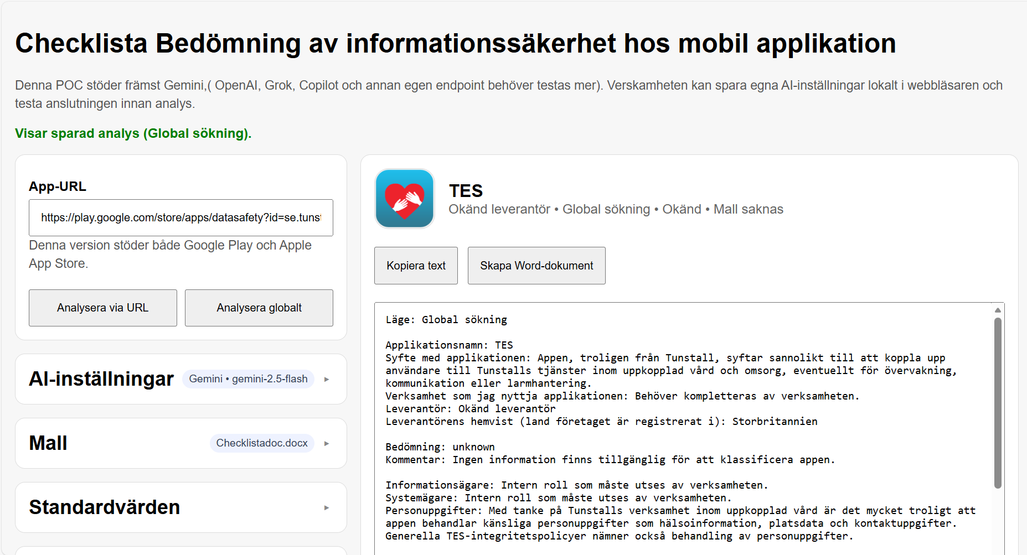Click the Skapa Word-dokument button
The image size is (1027, 555).
pyautogui.click(x=536, y=266)
